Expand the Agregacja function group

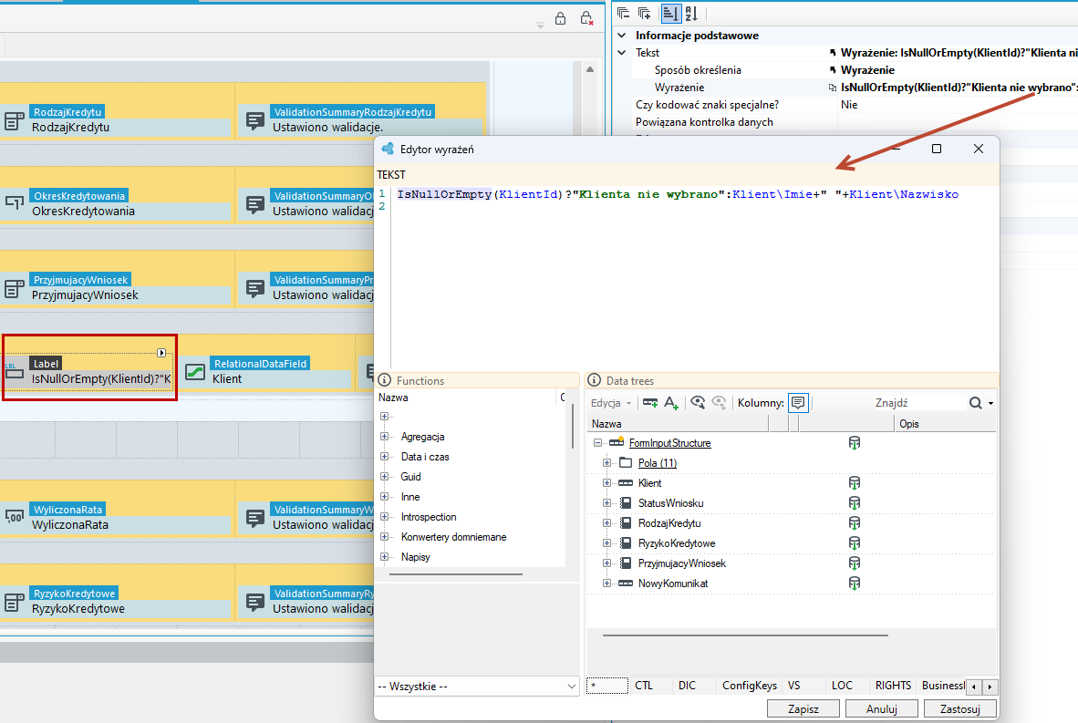384,437
